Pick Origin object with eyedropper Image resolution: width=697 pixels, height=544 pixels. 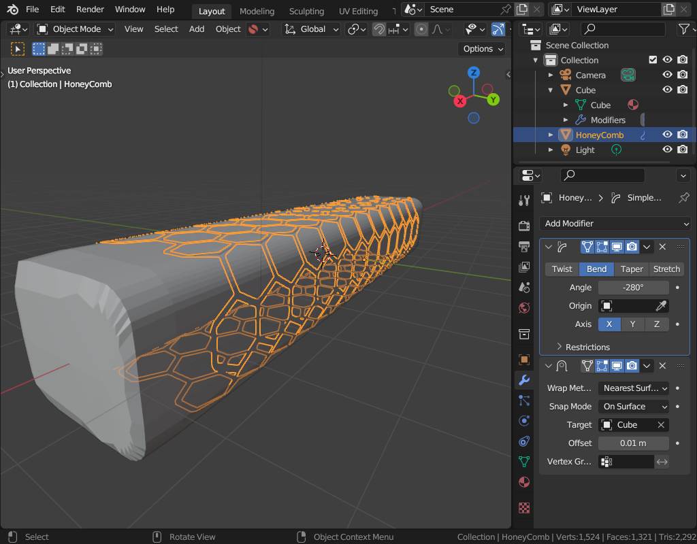[x=661, y=306]
